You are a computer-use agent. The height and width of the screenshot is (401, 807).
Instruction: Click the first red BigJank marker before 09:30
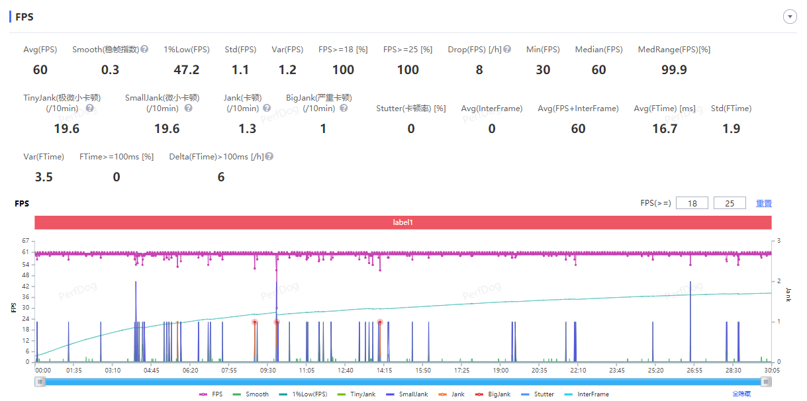point(255,322)
